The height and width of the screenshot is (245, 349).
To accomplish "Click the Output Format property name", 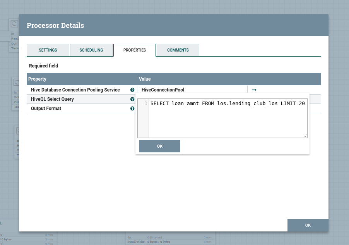I will click(46, 109).
